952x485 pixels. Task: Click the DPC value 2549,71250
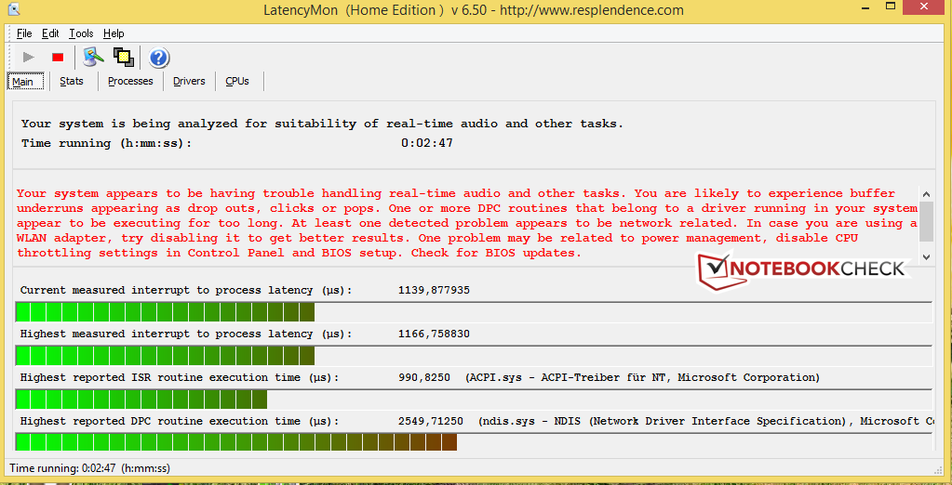click(431, 421)
